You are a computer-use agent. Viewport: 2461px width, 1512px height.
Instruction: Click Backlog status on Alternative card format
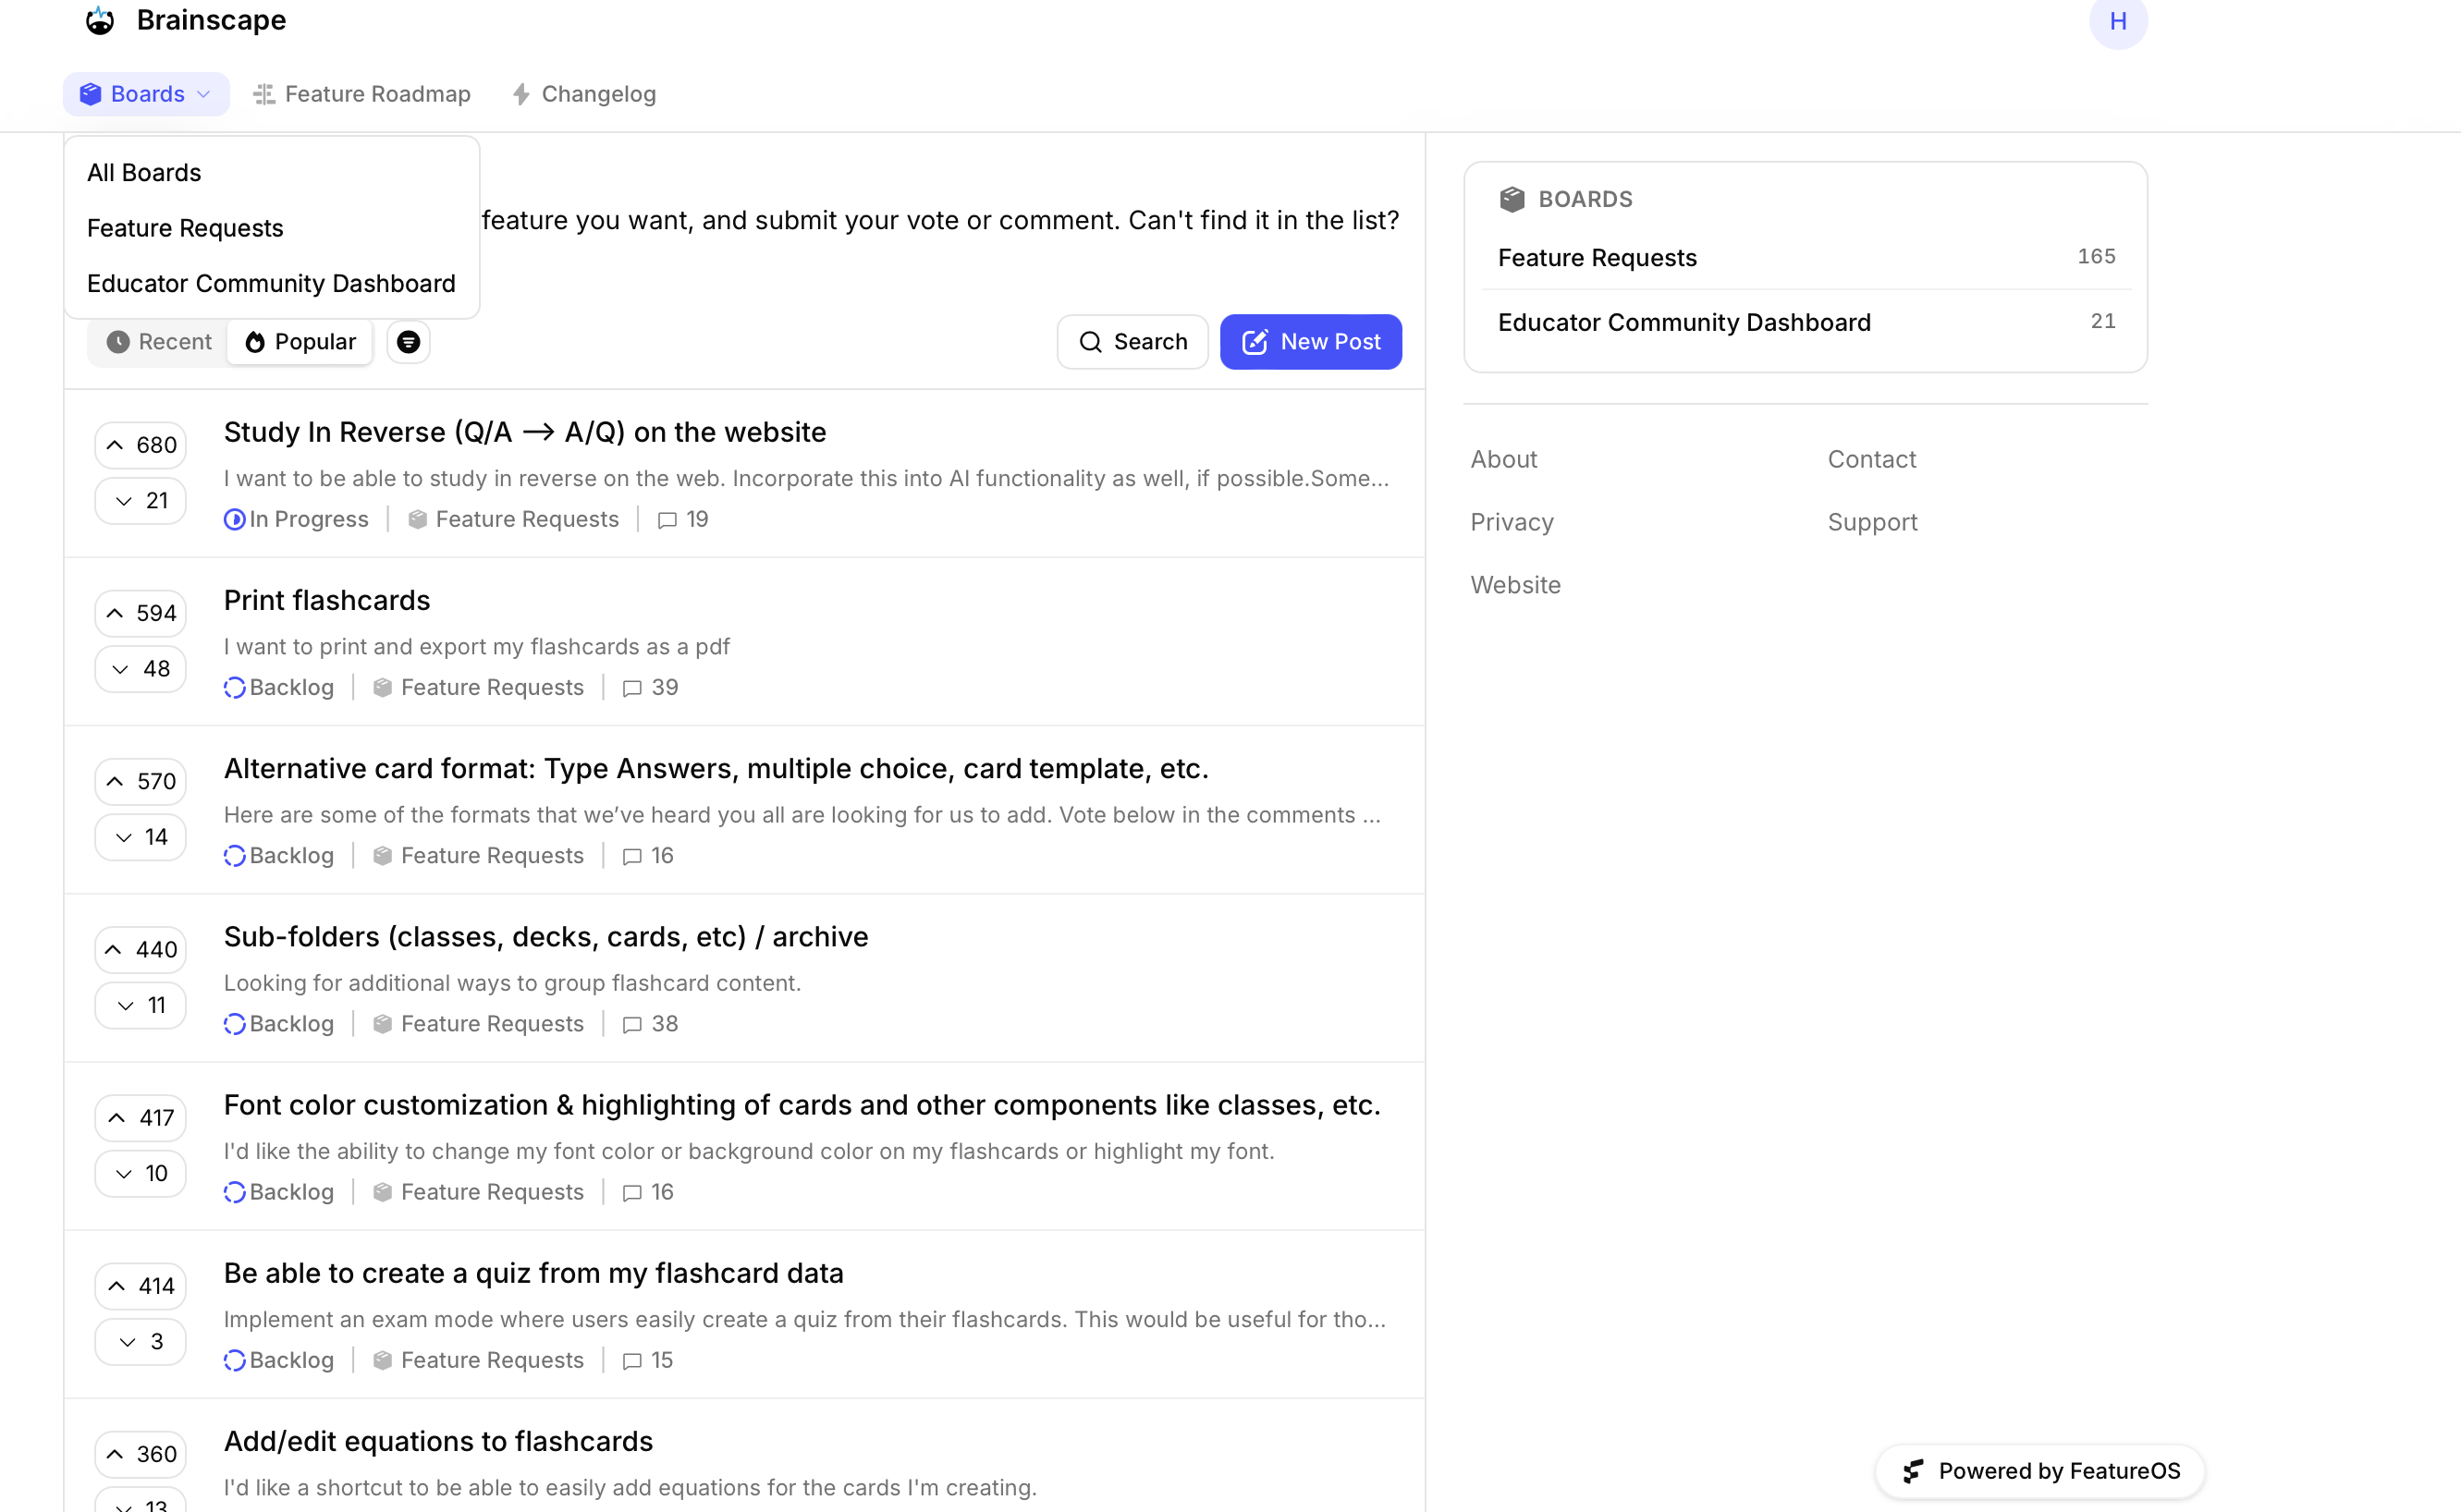279,855
